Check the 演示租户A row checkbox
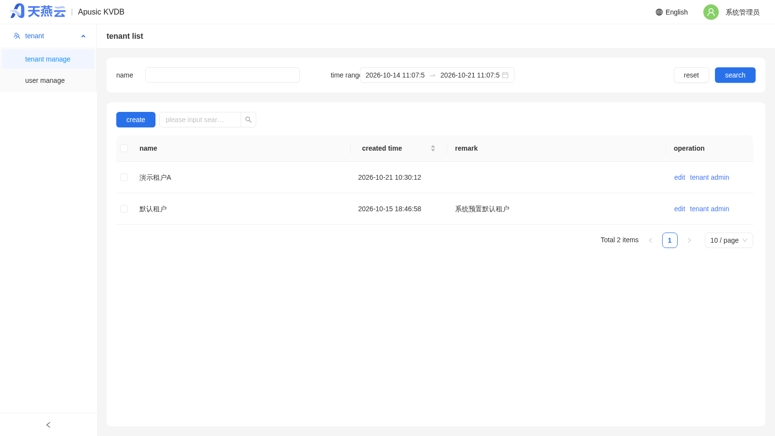Viewport: 775px width, 436px height. coord(124,177)
